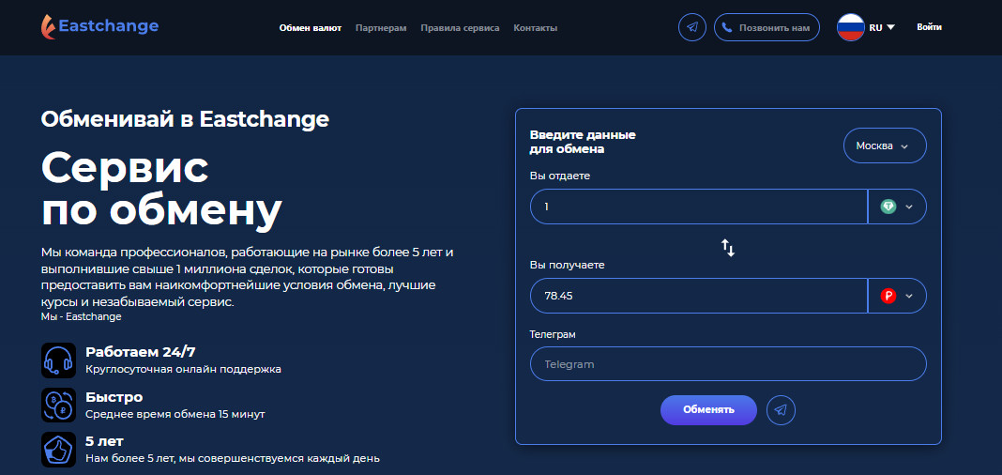Click the Круглосуточная онлайн поддержка text
1002x475 pixels.
(x=183, y=370)
